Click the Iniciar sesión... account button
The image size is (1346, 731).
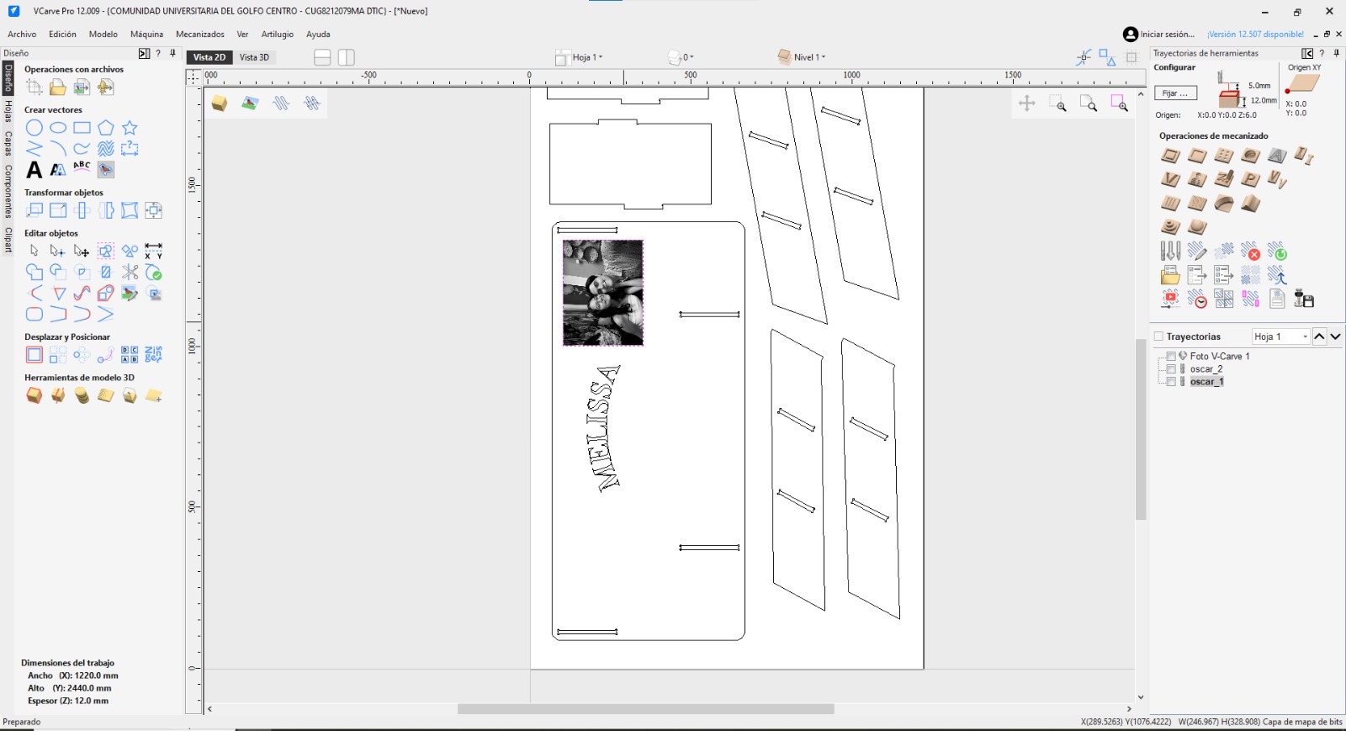click(1159, 34)
